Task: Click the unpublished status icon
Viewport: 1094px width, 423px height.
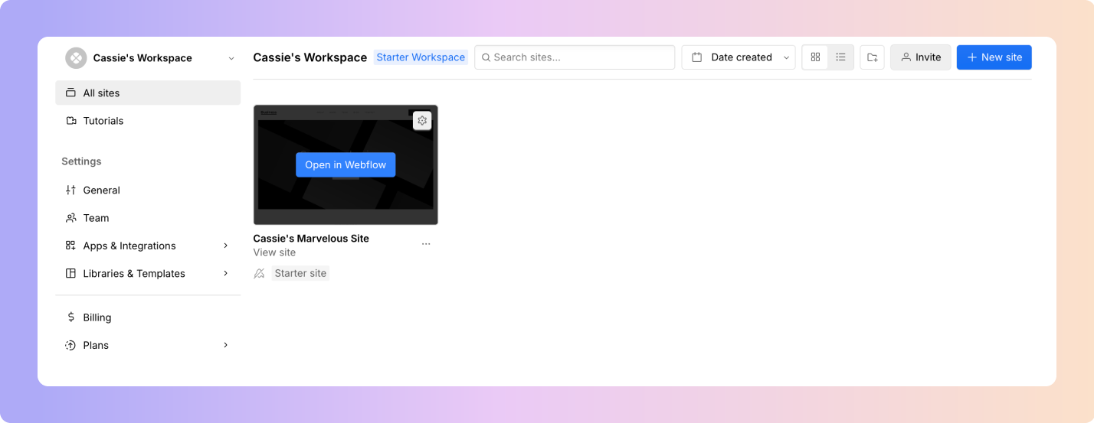Action: pos(260,273)
